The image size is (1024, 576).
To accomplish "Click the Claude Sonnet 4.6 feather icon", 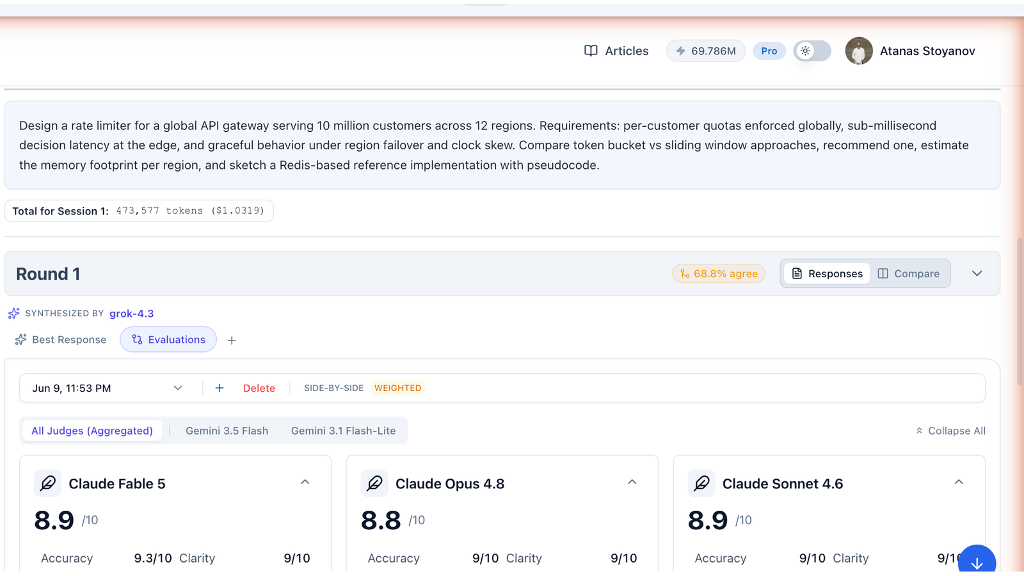I will tap(702, 483).
